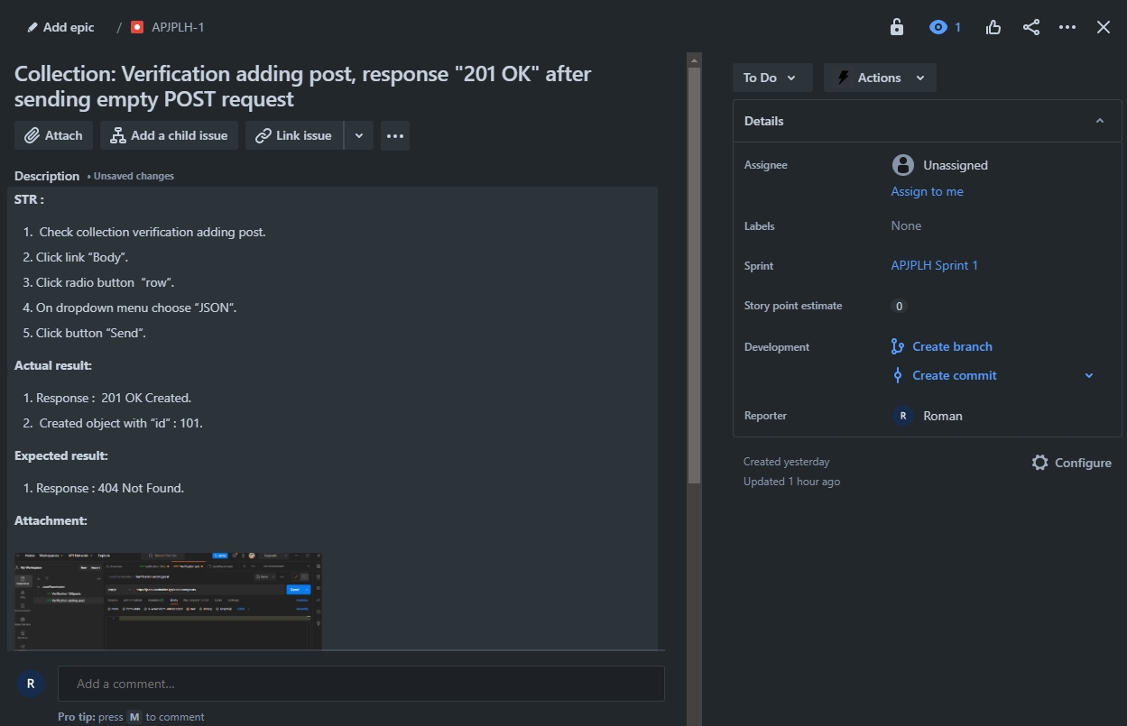Open the APJPLH-1 issue key link
Image resolution: width=1127 pixels, height=726 pixels.
(178, 27)
